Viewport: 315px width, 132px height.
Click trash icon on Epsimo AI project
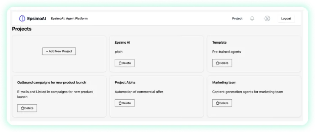tap(120, 63)
